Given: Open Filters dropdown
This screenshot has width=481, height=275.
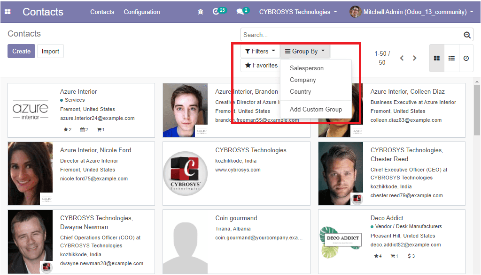Looking at the screenshot, I should point(260,52).
